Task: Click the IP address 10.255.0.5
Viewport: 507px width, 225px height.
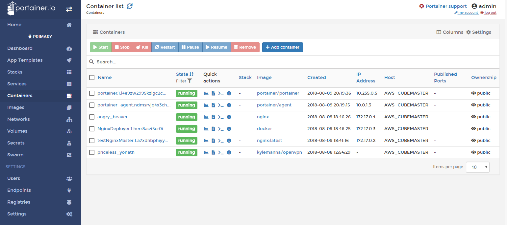Action: coord(367,93)
